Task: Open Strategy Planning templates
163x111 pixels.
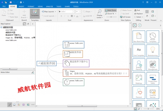Action: pyautogui.click(x=139, y=65)
